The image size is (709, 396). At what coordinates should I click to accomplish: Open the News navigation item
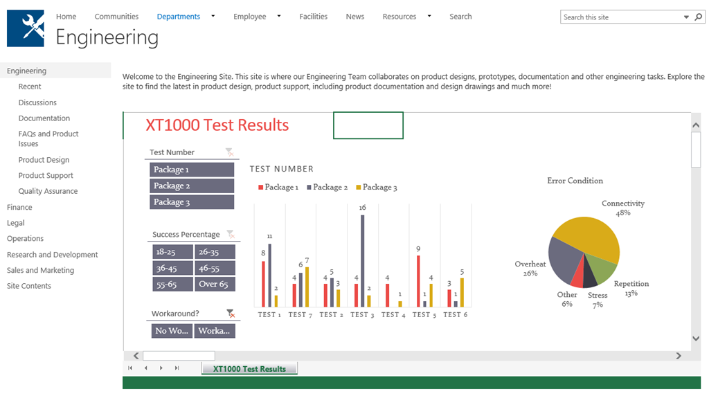coord(355,17)
